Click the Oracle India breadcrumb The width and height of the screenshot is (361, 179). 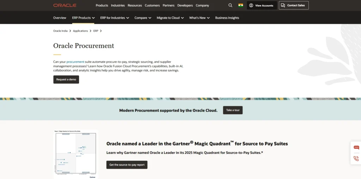coord(60,31)
